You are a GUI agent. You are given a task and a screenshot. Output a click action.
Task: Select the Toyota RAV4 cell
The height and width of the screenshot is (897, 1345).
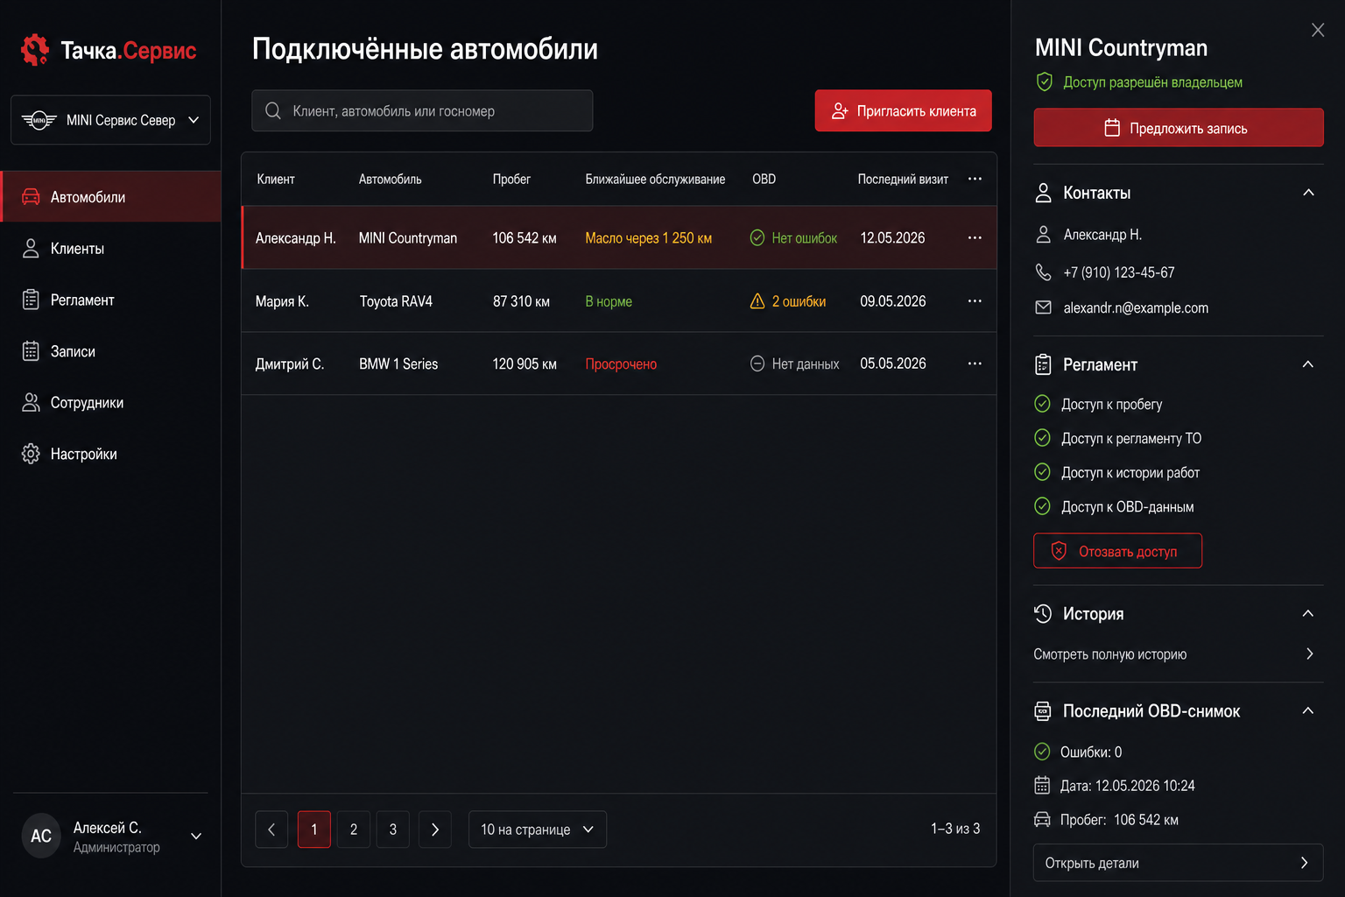396,301
